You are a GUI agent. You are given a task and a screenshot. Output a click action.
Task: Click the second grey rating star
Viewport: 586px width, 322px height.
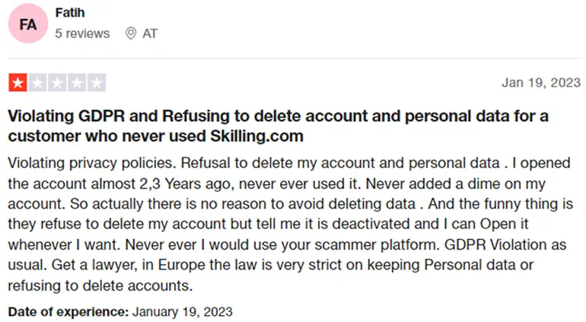(x=37, y=83)
